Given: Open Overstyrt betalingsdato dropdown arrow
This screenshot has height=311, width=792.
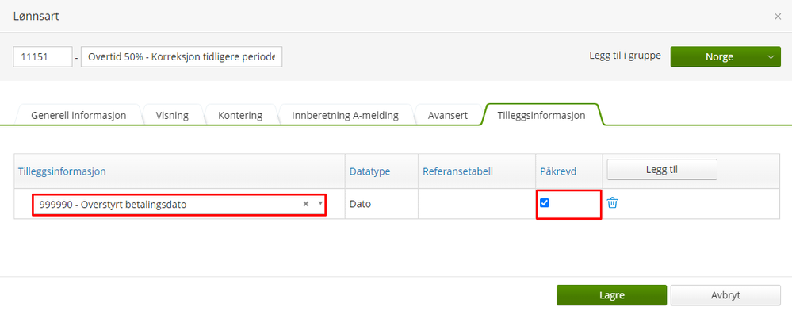Looking at the screenshot, I should coord(319,203).
